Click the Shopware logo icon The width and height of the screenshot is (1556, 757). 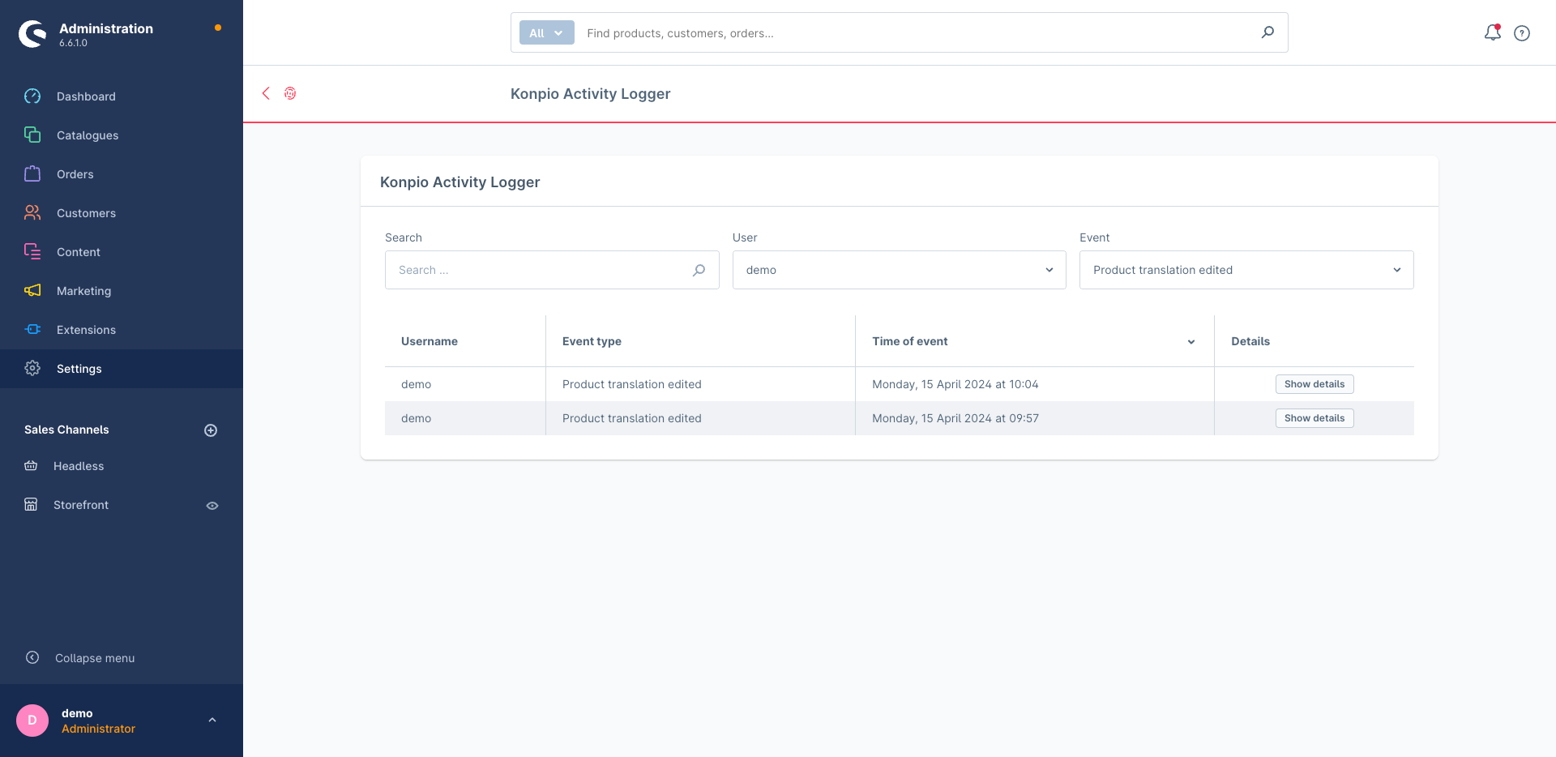(x=32, y=34)
